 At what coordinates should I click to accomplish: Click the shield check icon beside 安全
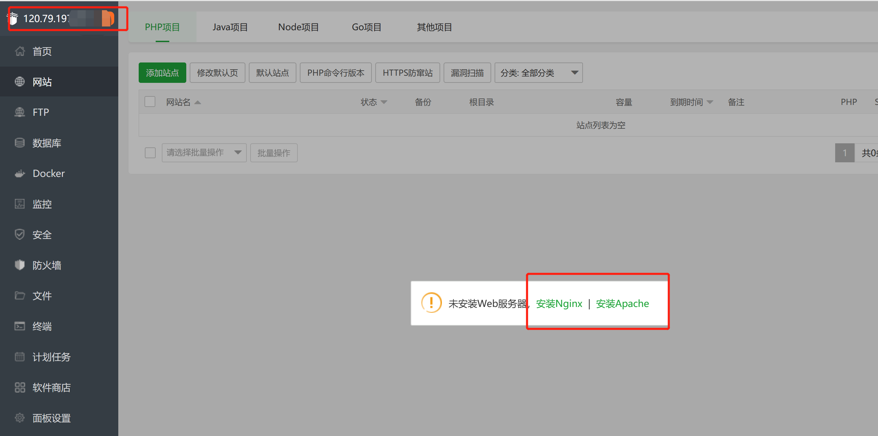tap(20, 235)
